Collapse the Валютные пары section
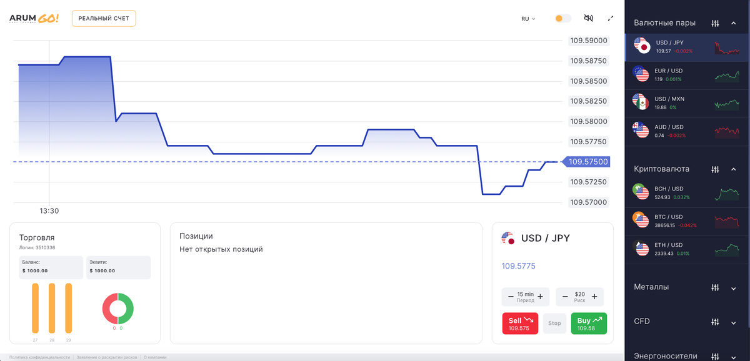The image size is (750, 361). [x=732, y=22]
